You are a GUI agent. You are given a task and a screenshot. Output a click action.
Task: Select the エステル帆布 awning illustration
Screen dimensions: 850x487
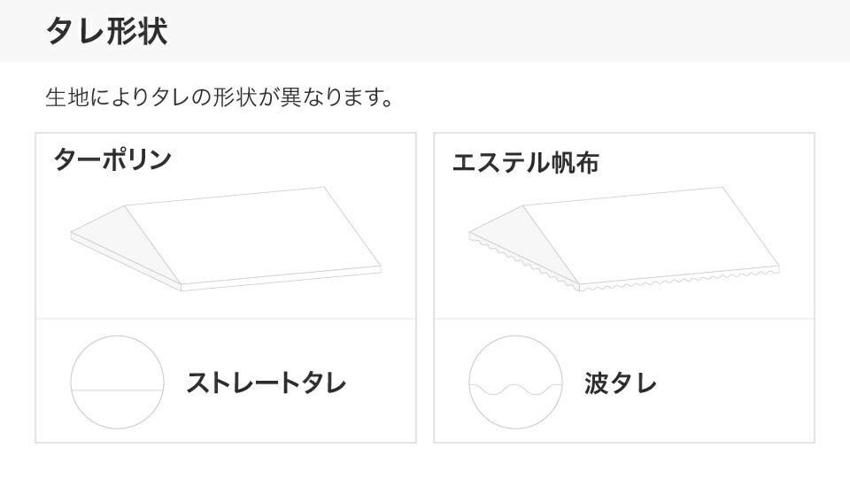624,239
